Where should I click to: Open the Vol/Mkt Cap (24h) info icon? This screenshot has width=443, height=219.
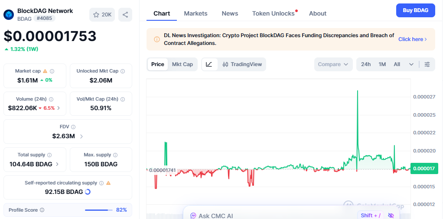[x=123, y=99]
